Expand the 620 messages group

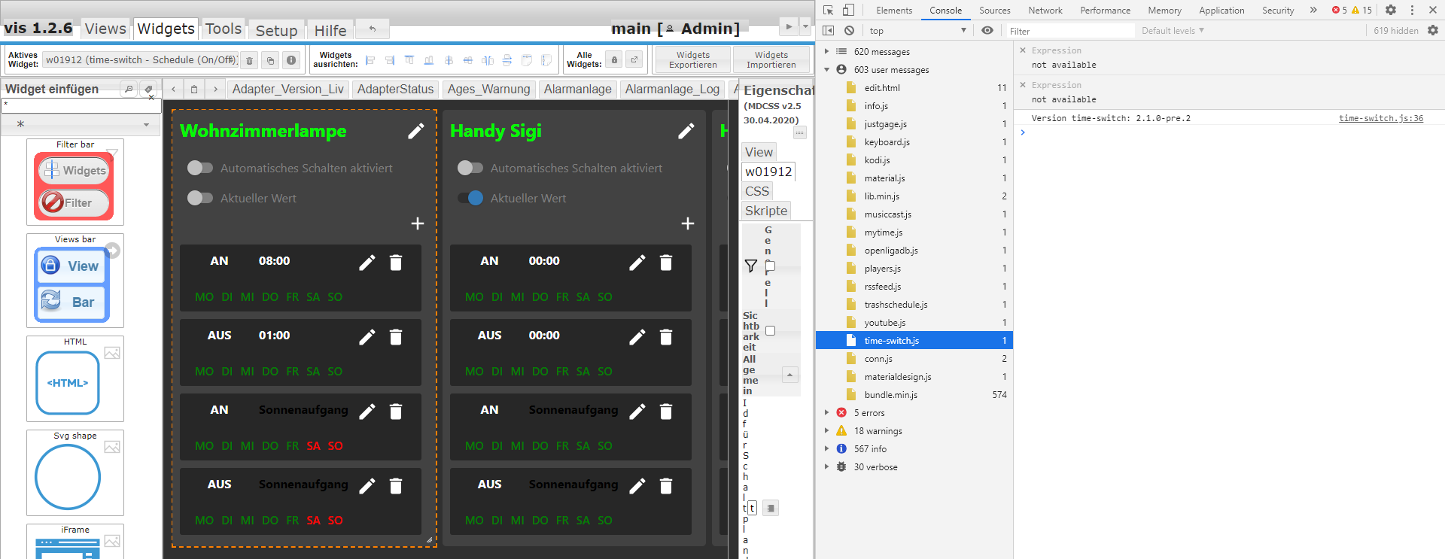(x=826, y=52)
